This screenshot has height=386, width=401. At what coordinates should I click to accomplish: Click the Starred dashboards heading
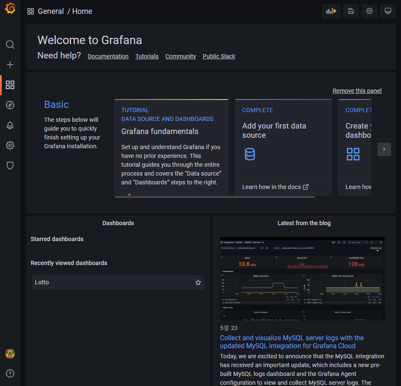pyautogui.click(x=57, y=239)
